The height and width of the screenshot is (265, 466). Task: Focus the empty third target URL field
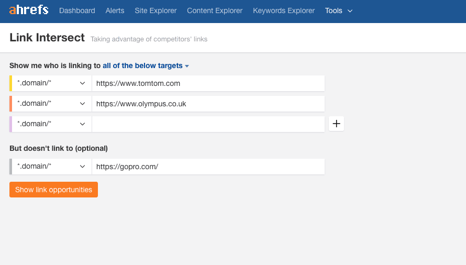tap(208, 124)
